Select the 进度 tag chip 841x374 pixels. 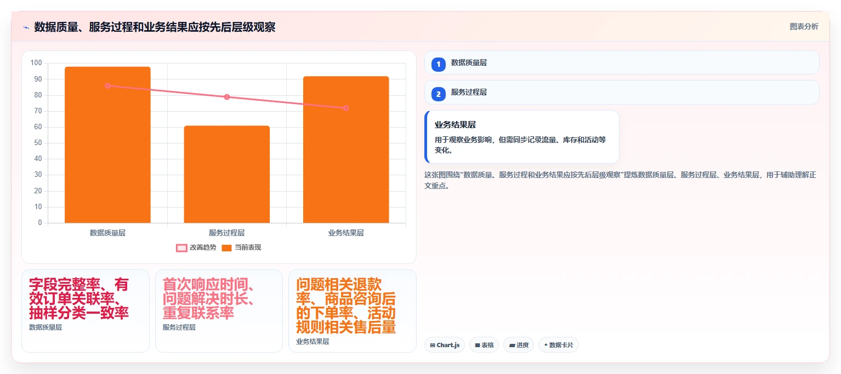click(519, 345)
